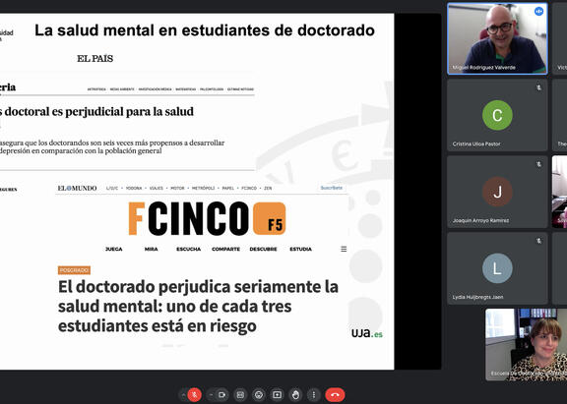Click muted mic icon on Lydia's tile
This screenshot has height=404, width=567.
pyautogui.click(x=538, y=241)
